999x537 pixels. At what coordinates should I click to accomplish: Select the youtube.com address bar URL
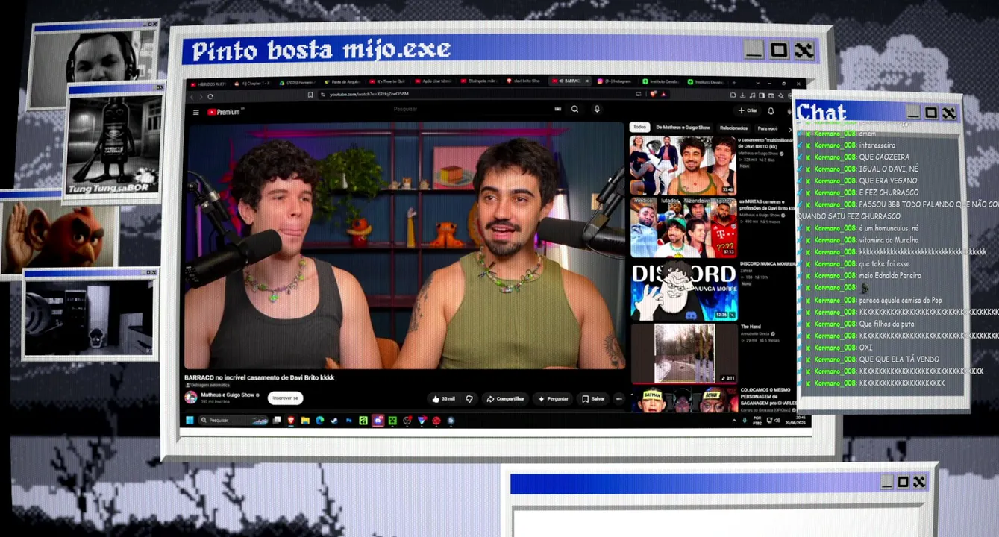pos(369,95)
